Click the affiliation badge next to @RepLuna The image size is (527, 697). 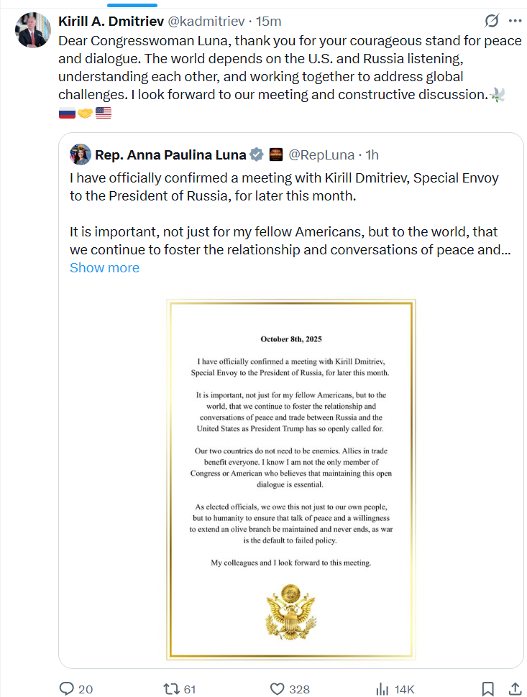tap(275, 154)
